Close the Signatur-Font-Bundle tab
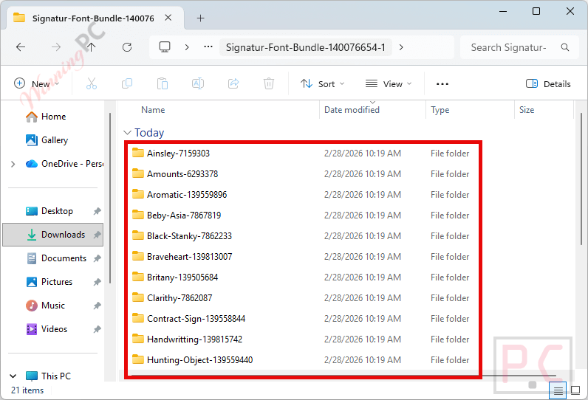The width and height of the screenshot is (588, 400). pyautogui.click(x=168, y=18)
